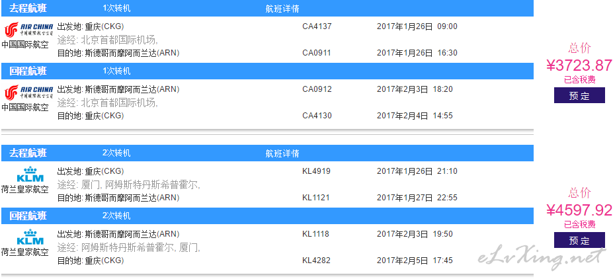Screen dimensions: 613x279
Task: Click flight number CA0911
Action: pyautogui.click(x=317, y=53)
